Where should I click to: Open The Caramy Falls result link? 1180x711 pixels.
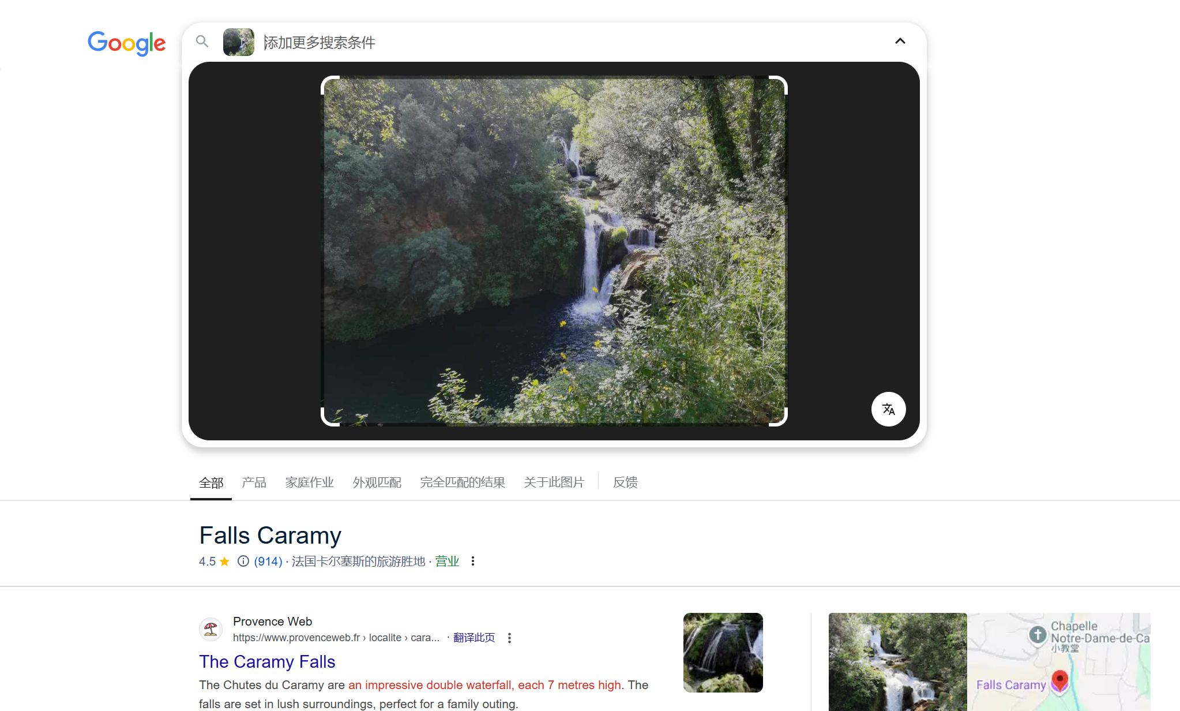click(267, 662)
